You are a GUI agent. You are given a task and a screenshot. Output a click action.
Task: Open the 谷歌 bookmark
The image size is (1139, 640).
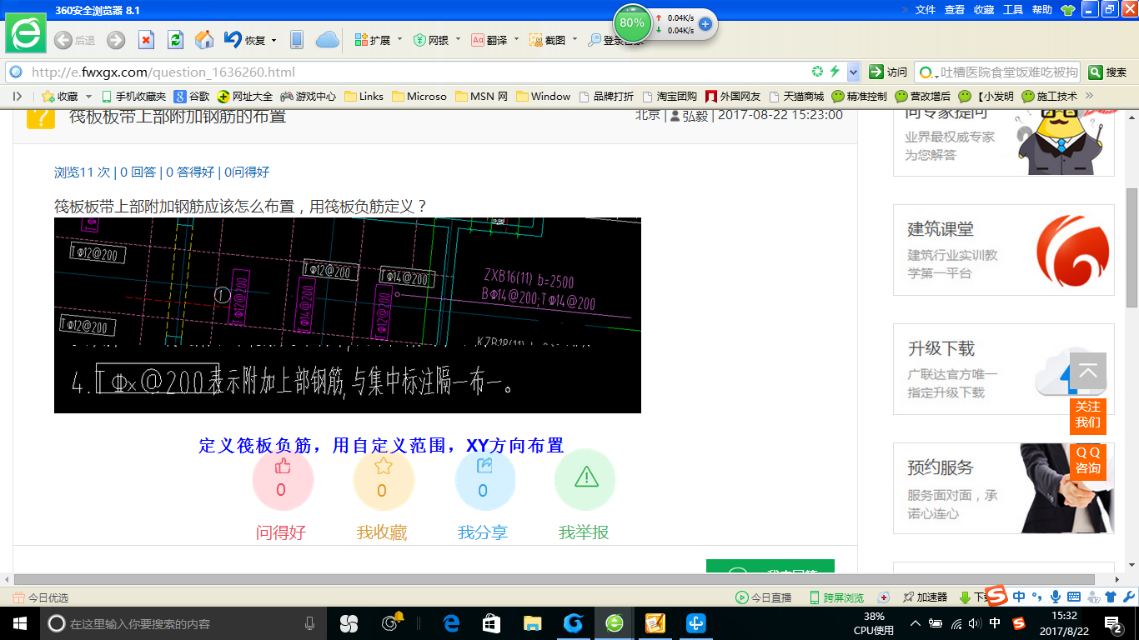click(x=192, y=96)
